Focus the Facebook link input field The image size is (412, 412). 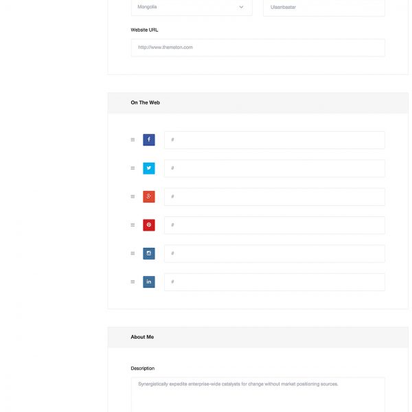coord(275,140)
